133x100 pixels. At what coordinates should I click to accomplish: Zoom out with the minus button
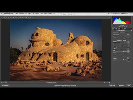(x=2, y=82)
